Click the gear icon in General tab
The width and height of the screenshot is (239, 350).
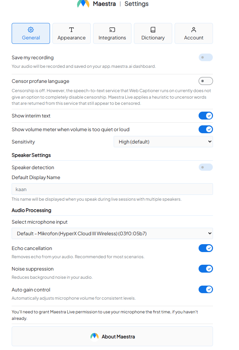31,30
